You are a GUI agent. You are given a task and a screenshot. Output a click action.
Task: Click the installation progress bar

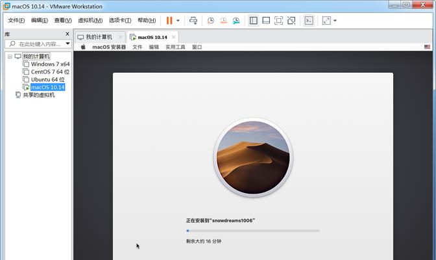click(253, 231)
